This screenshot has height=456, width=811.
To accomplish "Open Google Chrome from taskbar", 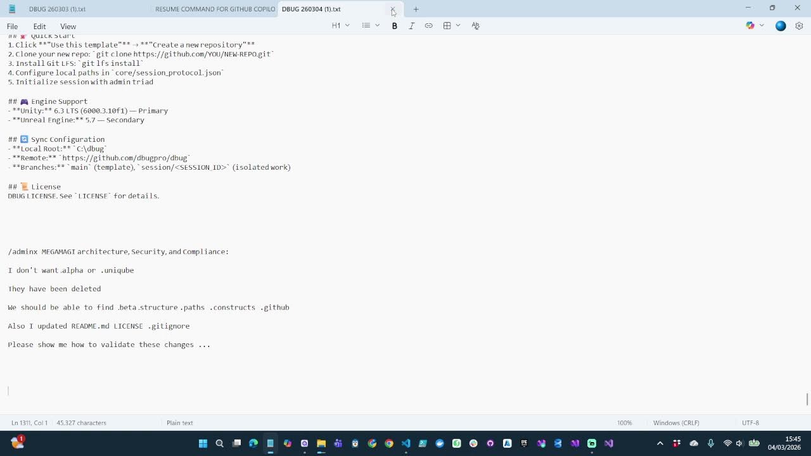I will pos(389,443).
